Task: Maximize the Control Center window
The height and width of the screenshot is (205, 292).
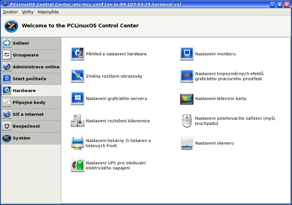Action: [280, 5]
